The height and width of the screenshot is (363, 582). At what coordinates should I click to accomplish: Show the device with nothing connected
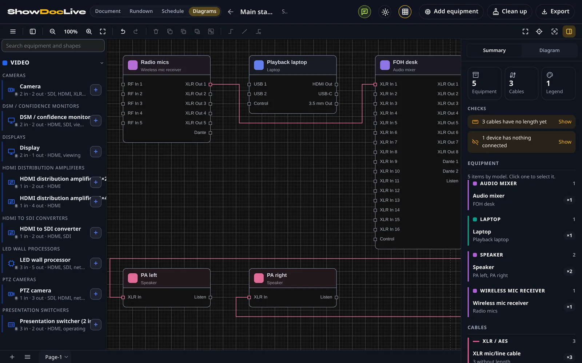(x=565, y=142)
